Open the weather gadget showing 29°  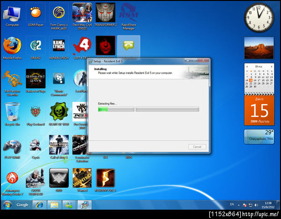259,137
